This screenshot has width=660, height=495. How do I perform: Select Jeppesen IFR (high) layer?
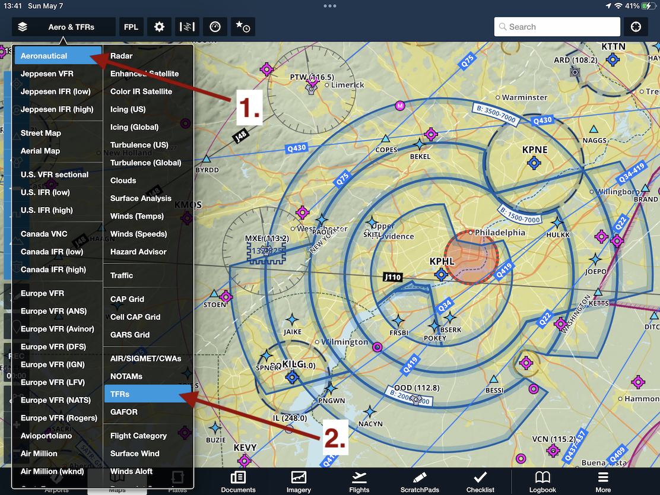(58, 109)
